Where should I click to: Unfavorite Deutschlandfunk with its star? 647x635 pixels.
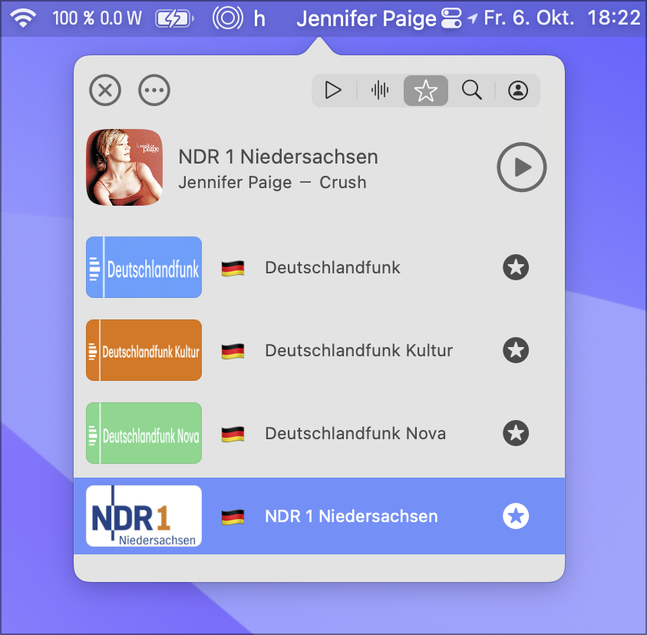tap(516, 268)
